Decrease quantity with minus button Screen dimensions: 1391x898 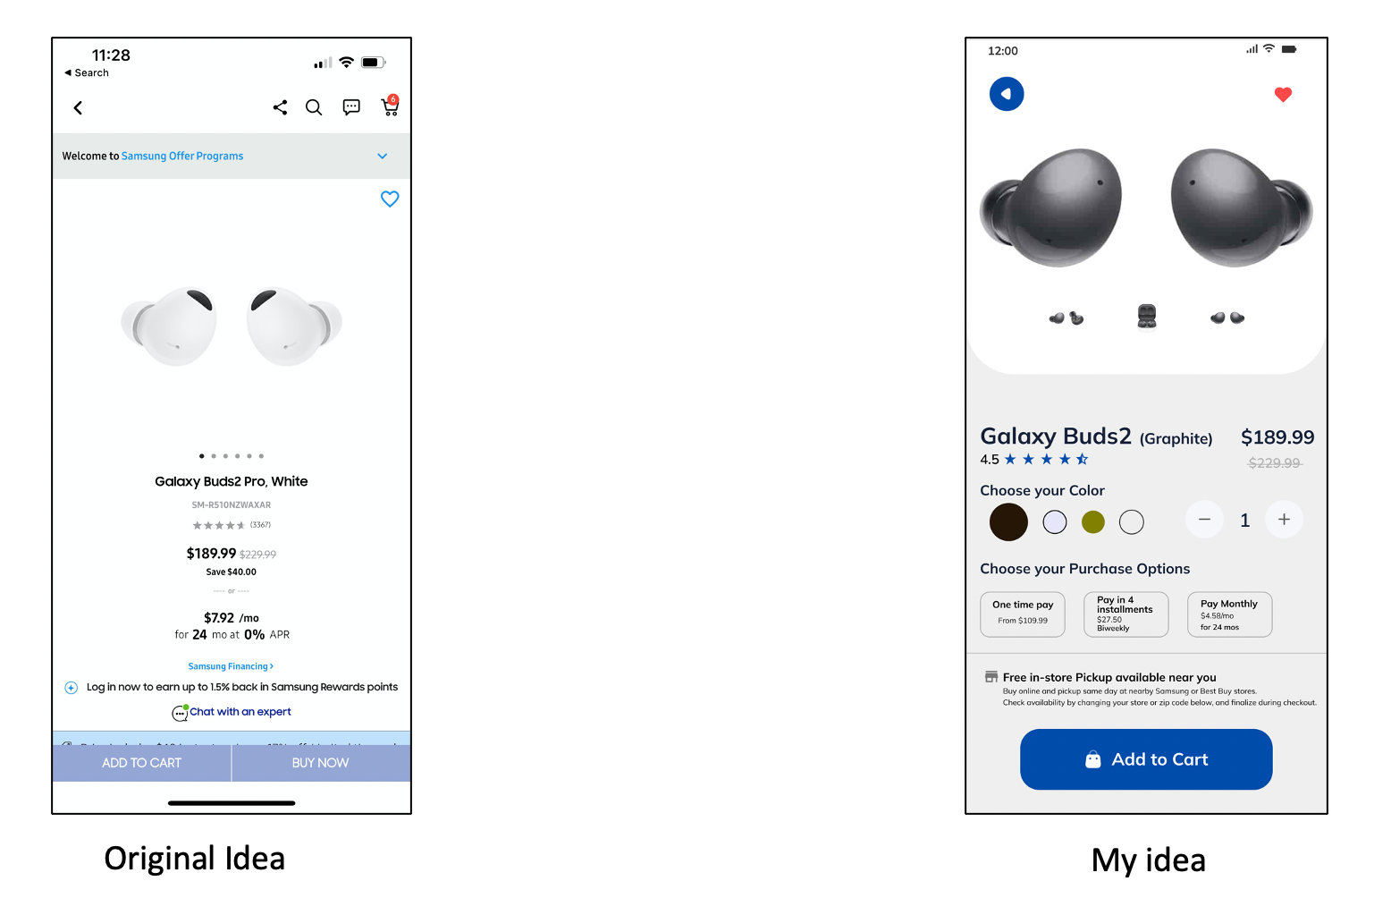1204,520
